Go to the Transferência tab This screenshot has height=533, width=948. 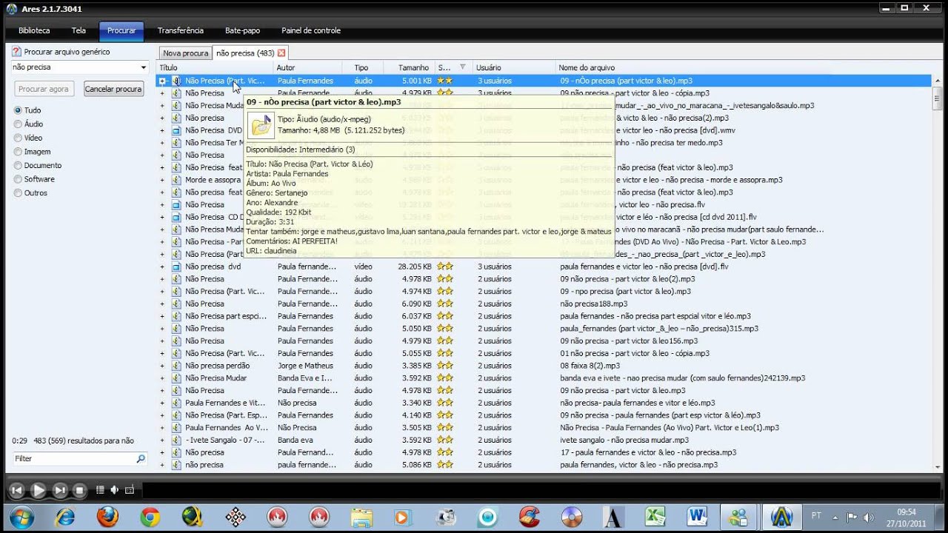pos(180,31)
